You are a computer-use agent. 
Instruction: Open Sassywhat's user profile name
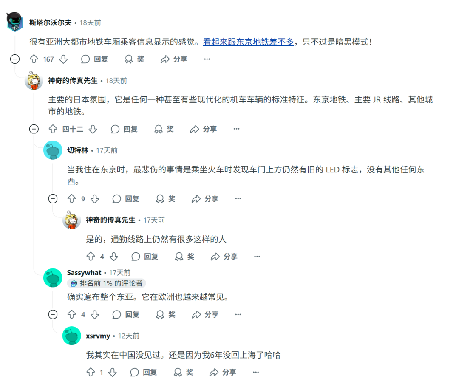point(84,273)
